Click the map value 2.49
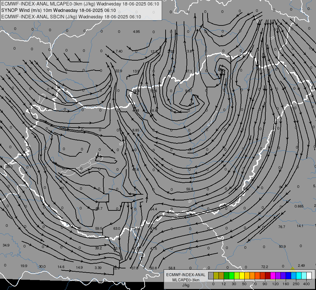 pyautogui.click(x=301, y=266)
